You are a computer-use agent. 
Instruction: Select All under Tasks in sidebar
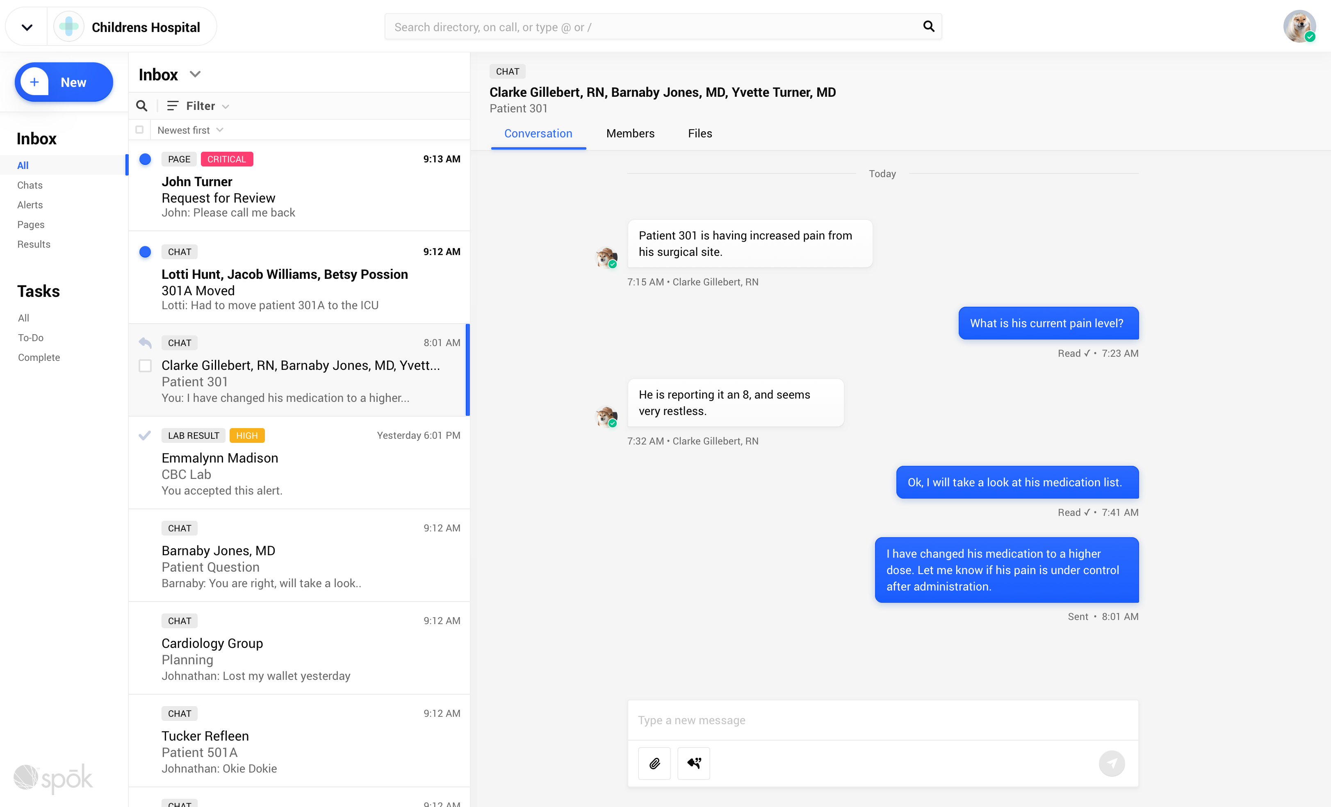24,318
